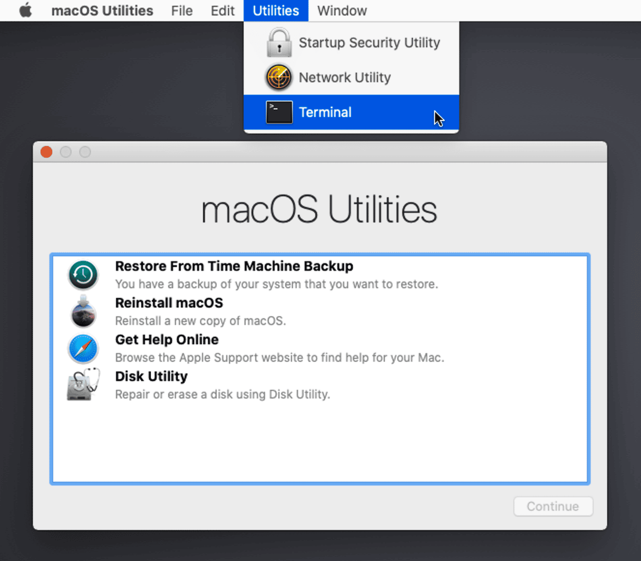
Task: Open the Window menu
Action: [x=342, y=11]
